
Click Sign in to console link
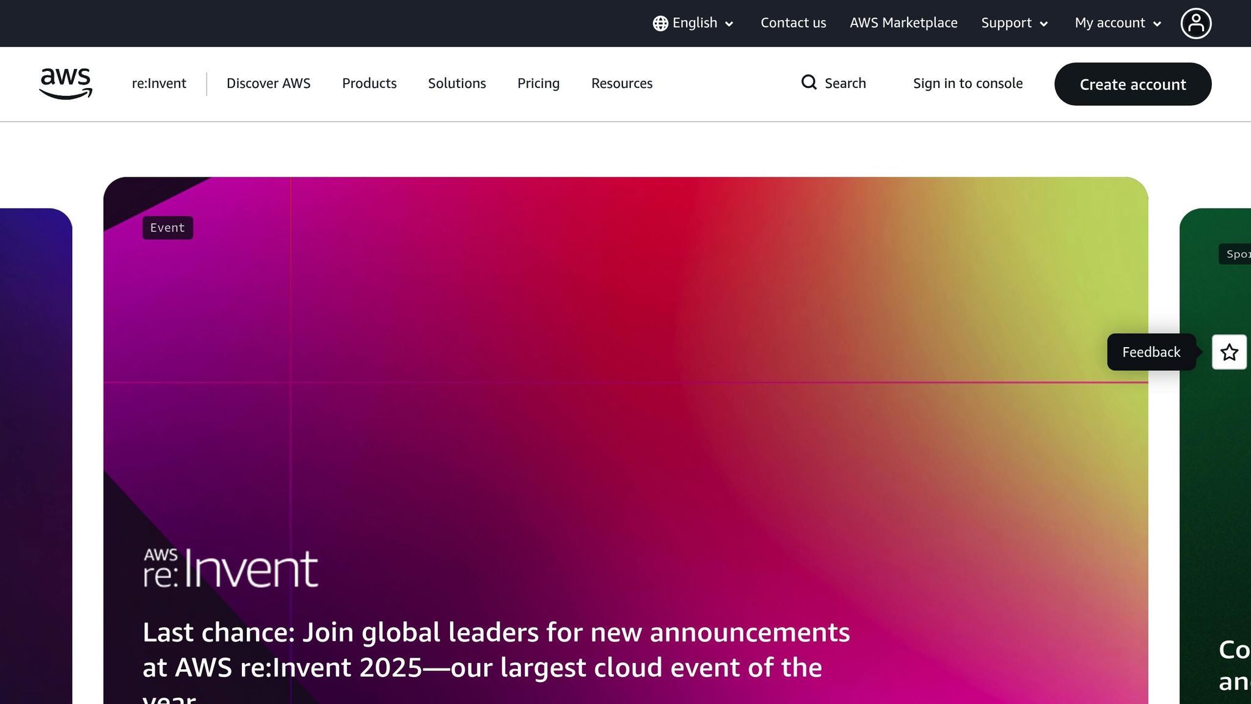[968, 83]
